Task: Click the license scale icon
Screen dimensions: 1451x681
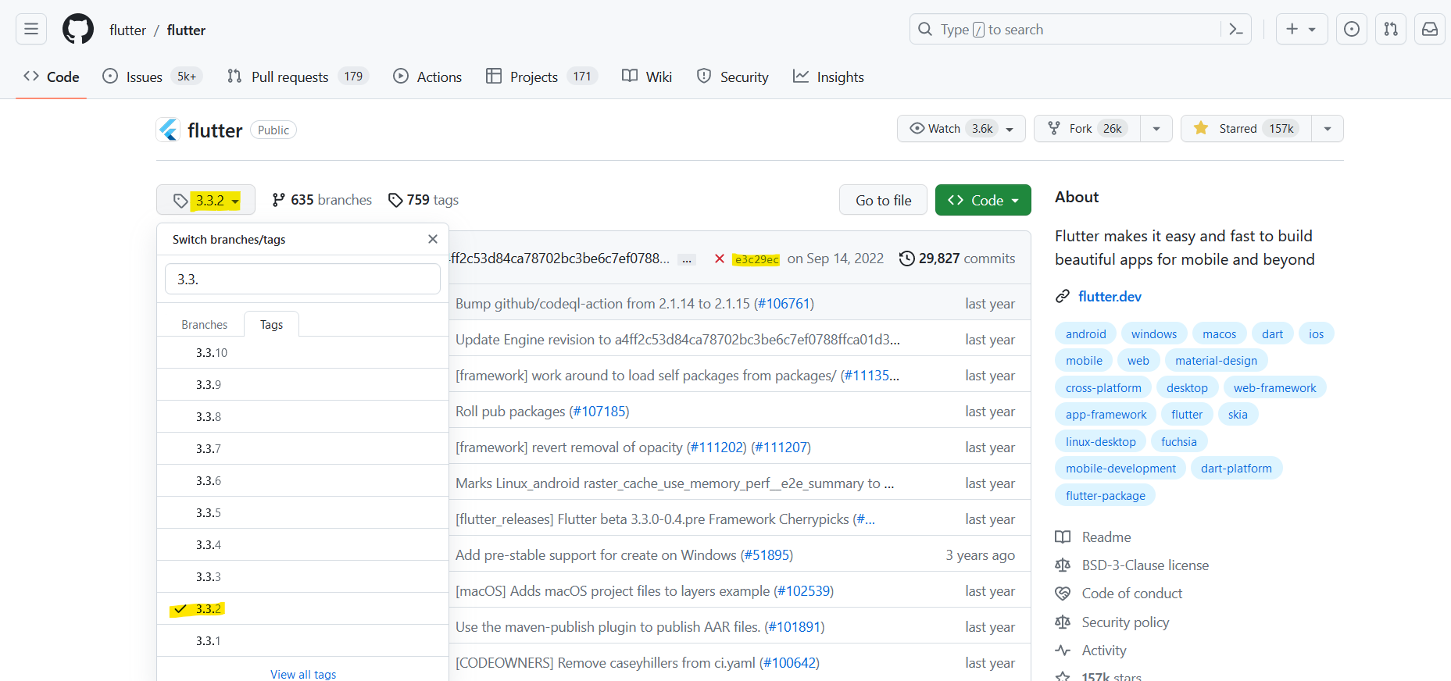Action: click(1063, 565)
